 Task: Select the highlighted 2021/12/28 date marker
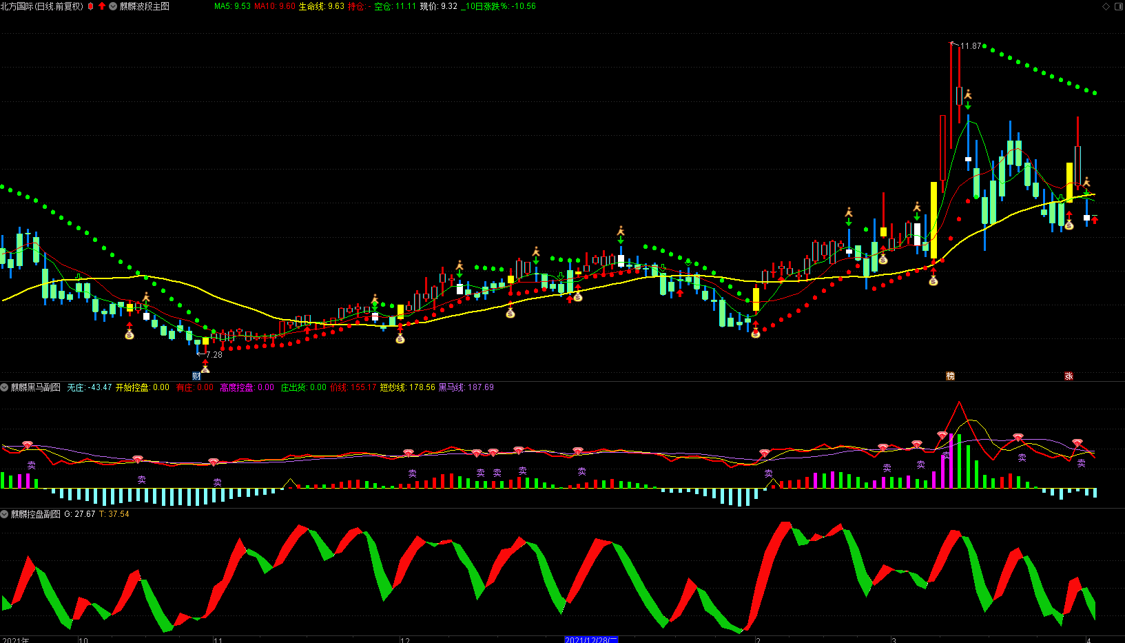click(x=591, y=640)
